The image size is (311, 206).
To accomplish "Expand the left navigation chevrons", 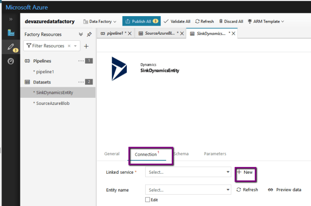I will pyautogui.click(x=10, y=19).
